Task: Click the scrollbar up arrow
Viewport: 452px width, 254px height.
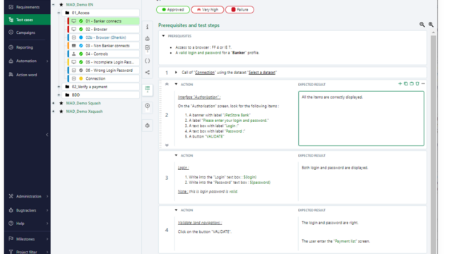Action: point(433,33)
